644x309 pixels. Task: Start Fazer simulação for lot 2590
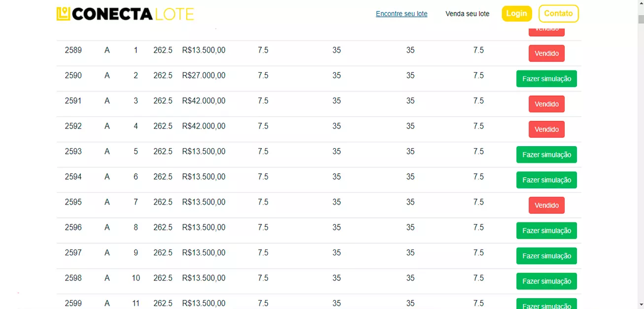pyautogui.click(x=546, y=79)
